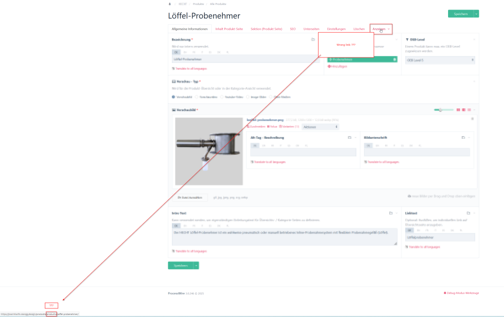The height and width of the screenshot is (317, 504).
Task: Click the trash icon on Probenehmen item
Action: [395, 59]
